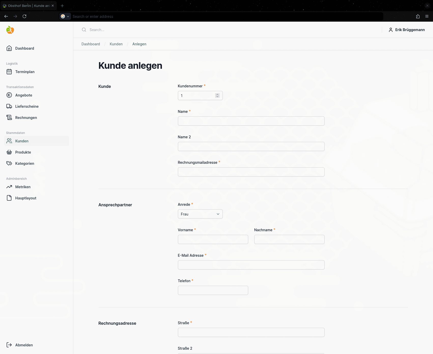Navigate to Kunden via the breadcrumb
The width and height of the screenshot is (433, 354).
[116, 44]
